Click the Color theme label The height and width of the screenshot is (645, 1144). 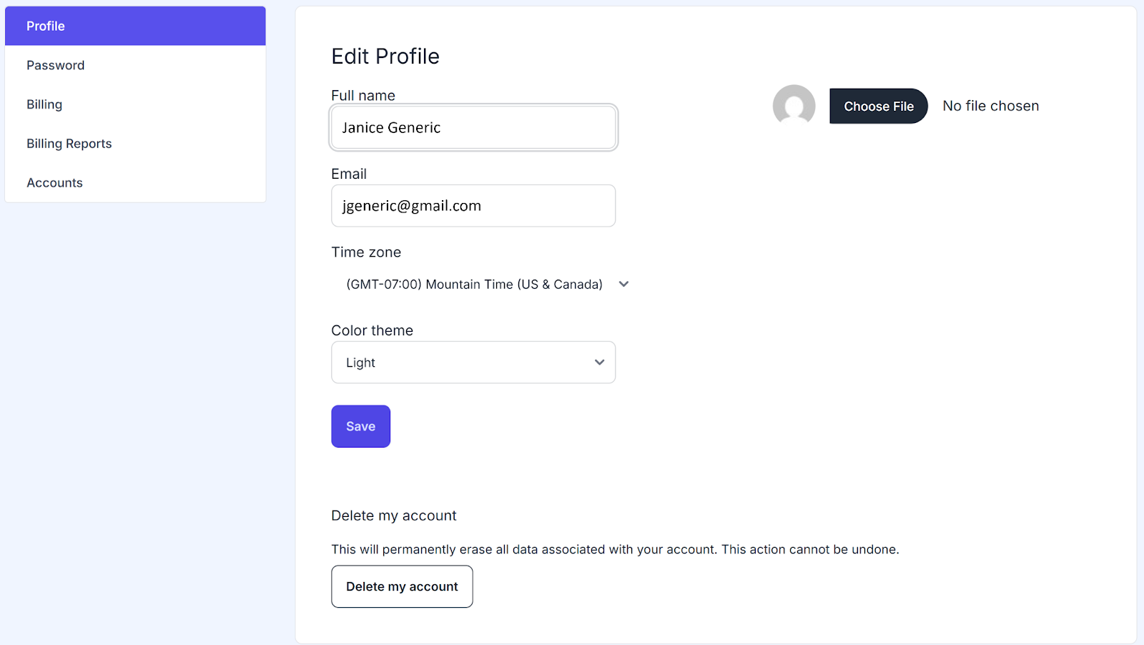(372, 330)
